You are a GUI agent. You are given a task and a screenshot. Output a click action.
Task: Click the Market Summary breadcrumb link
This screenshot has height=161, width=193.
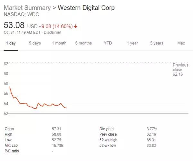[x=27, y=8]
